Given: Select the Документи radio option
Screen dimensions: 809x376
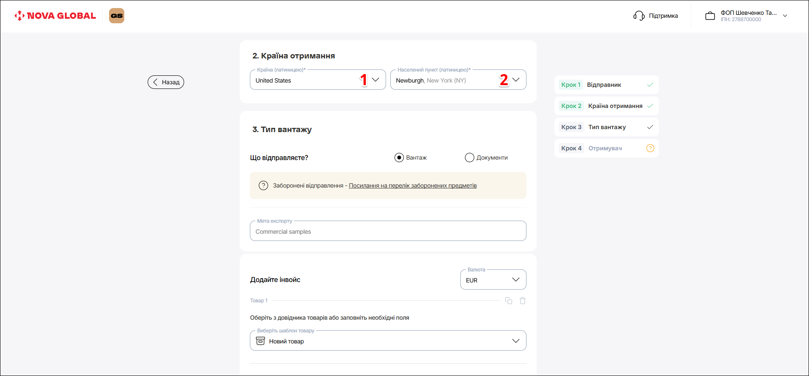Looking at the screenshot, I should tap(470, 158).
